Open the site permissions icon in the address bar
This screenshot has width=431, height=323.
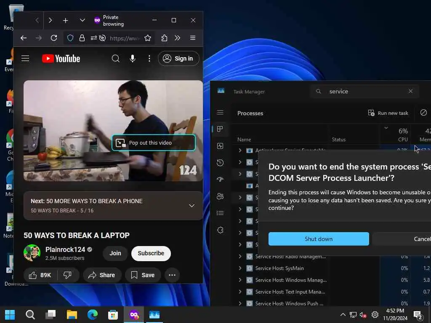pyautogui.click(x=94, y=38)
